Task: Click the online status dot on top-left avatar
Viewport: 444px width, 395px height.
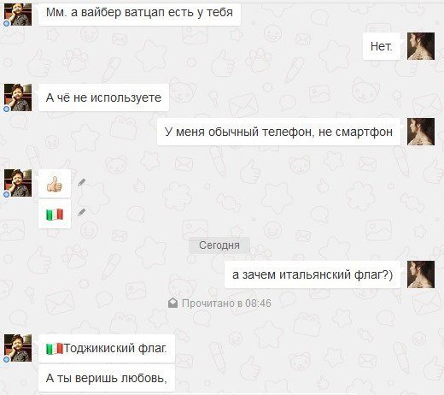Action: pyautogui.click(x=6, y=24)
